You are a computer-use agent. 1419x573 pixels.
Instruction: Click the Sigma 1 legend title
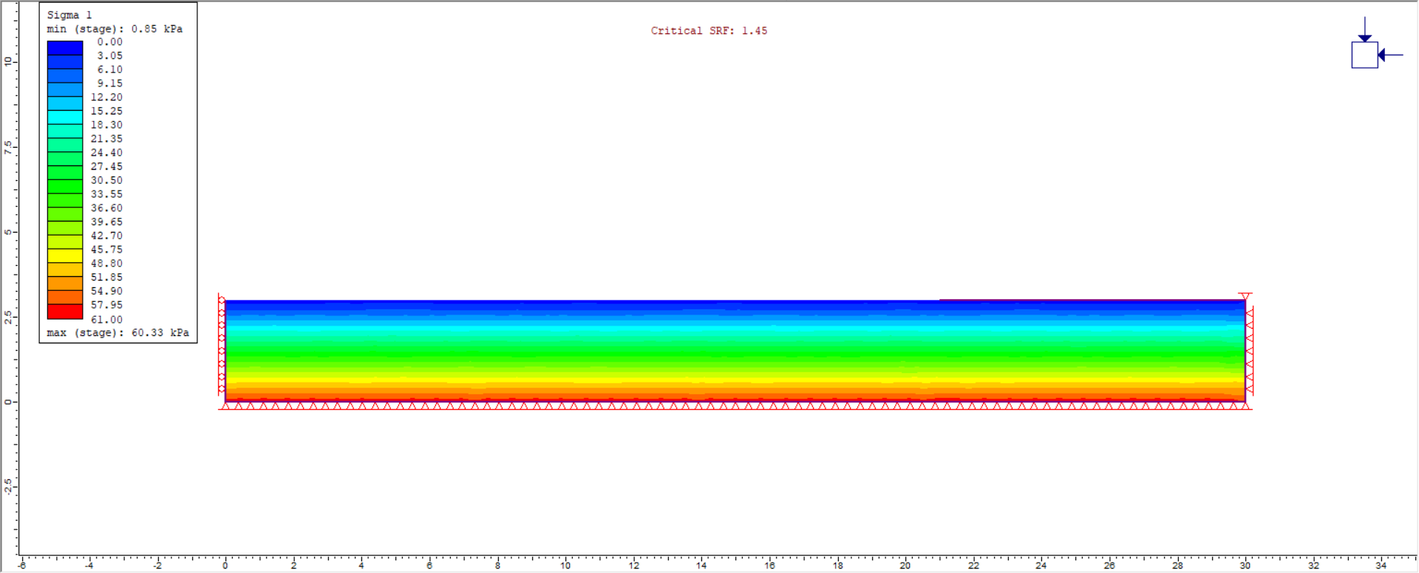(69, 15)
